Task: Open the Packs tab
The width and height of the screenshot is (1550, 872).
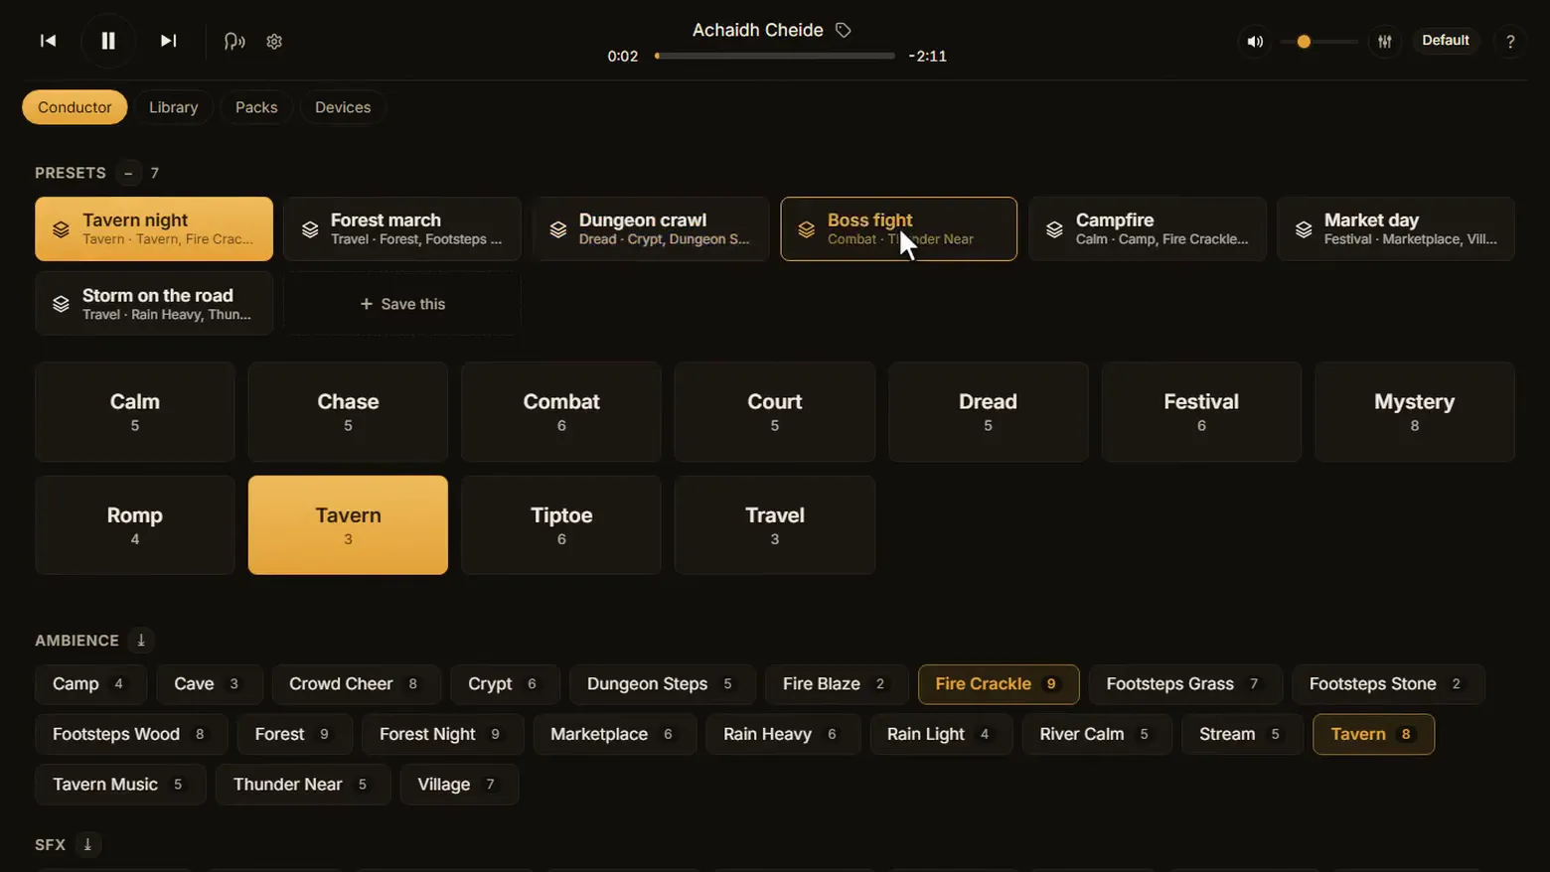Action: coord(256,107)
